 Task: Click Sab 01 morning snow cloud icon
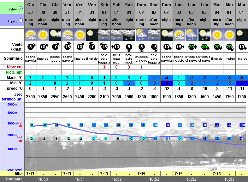(104, 35)
